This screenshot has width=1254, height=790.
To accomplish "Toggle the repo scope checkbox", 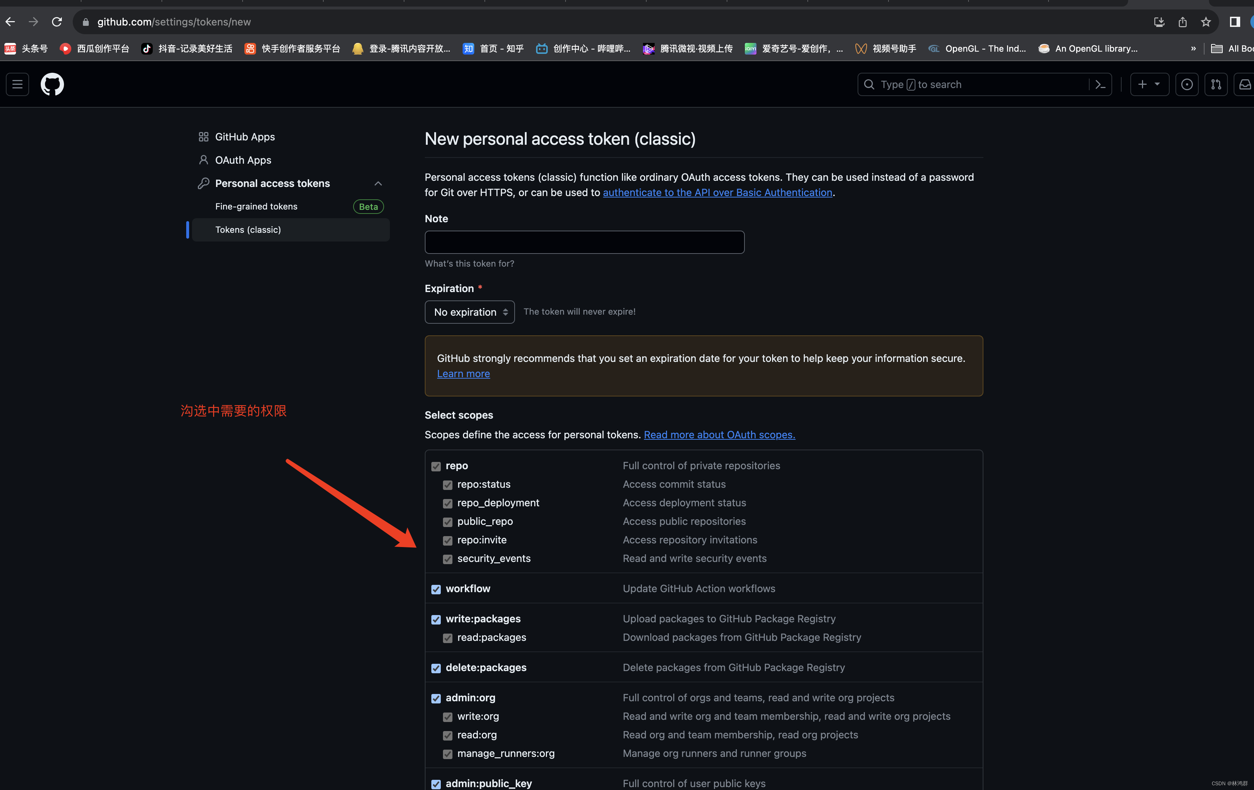I will tap(436, 466).
